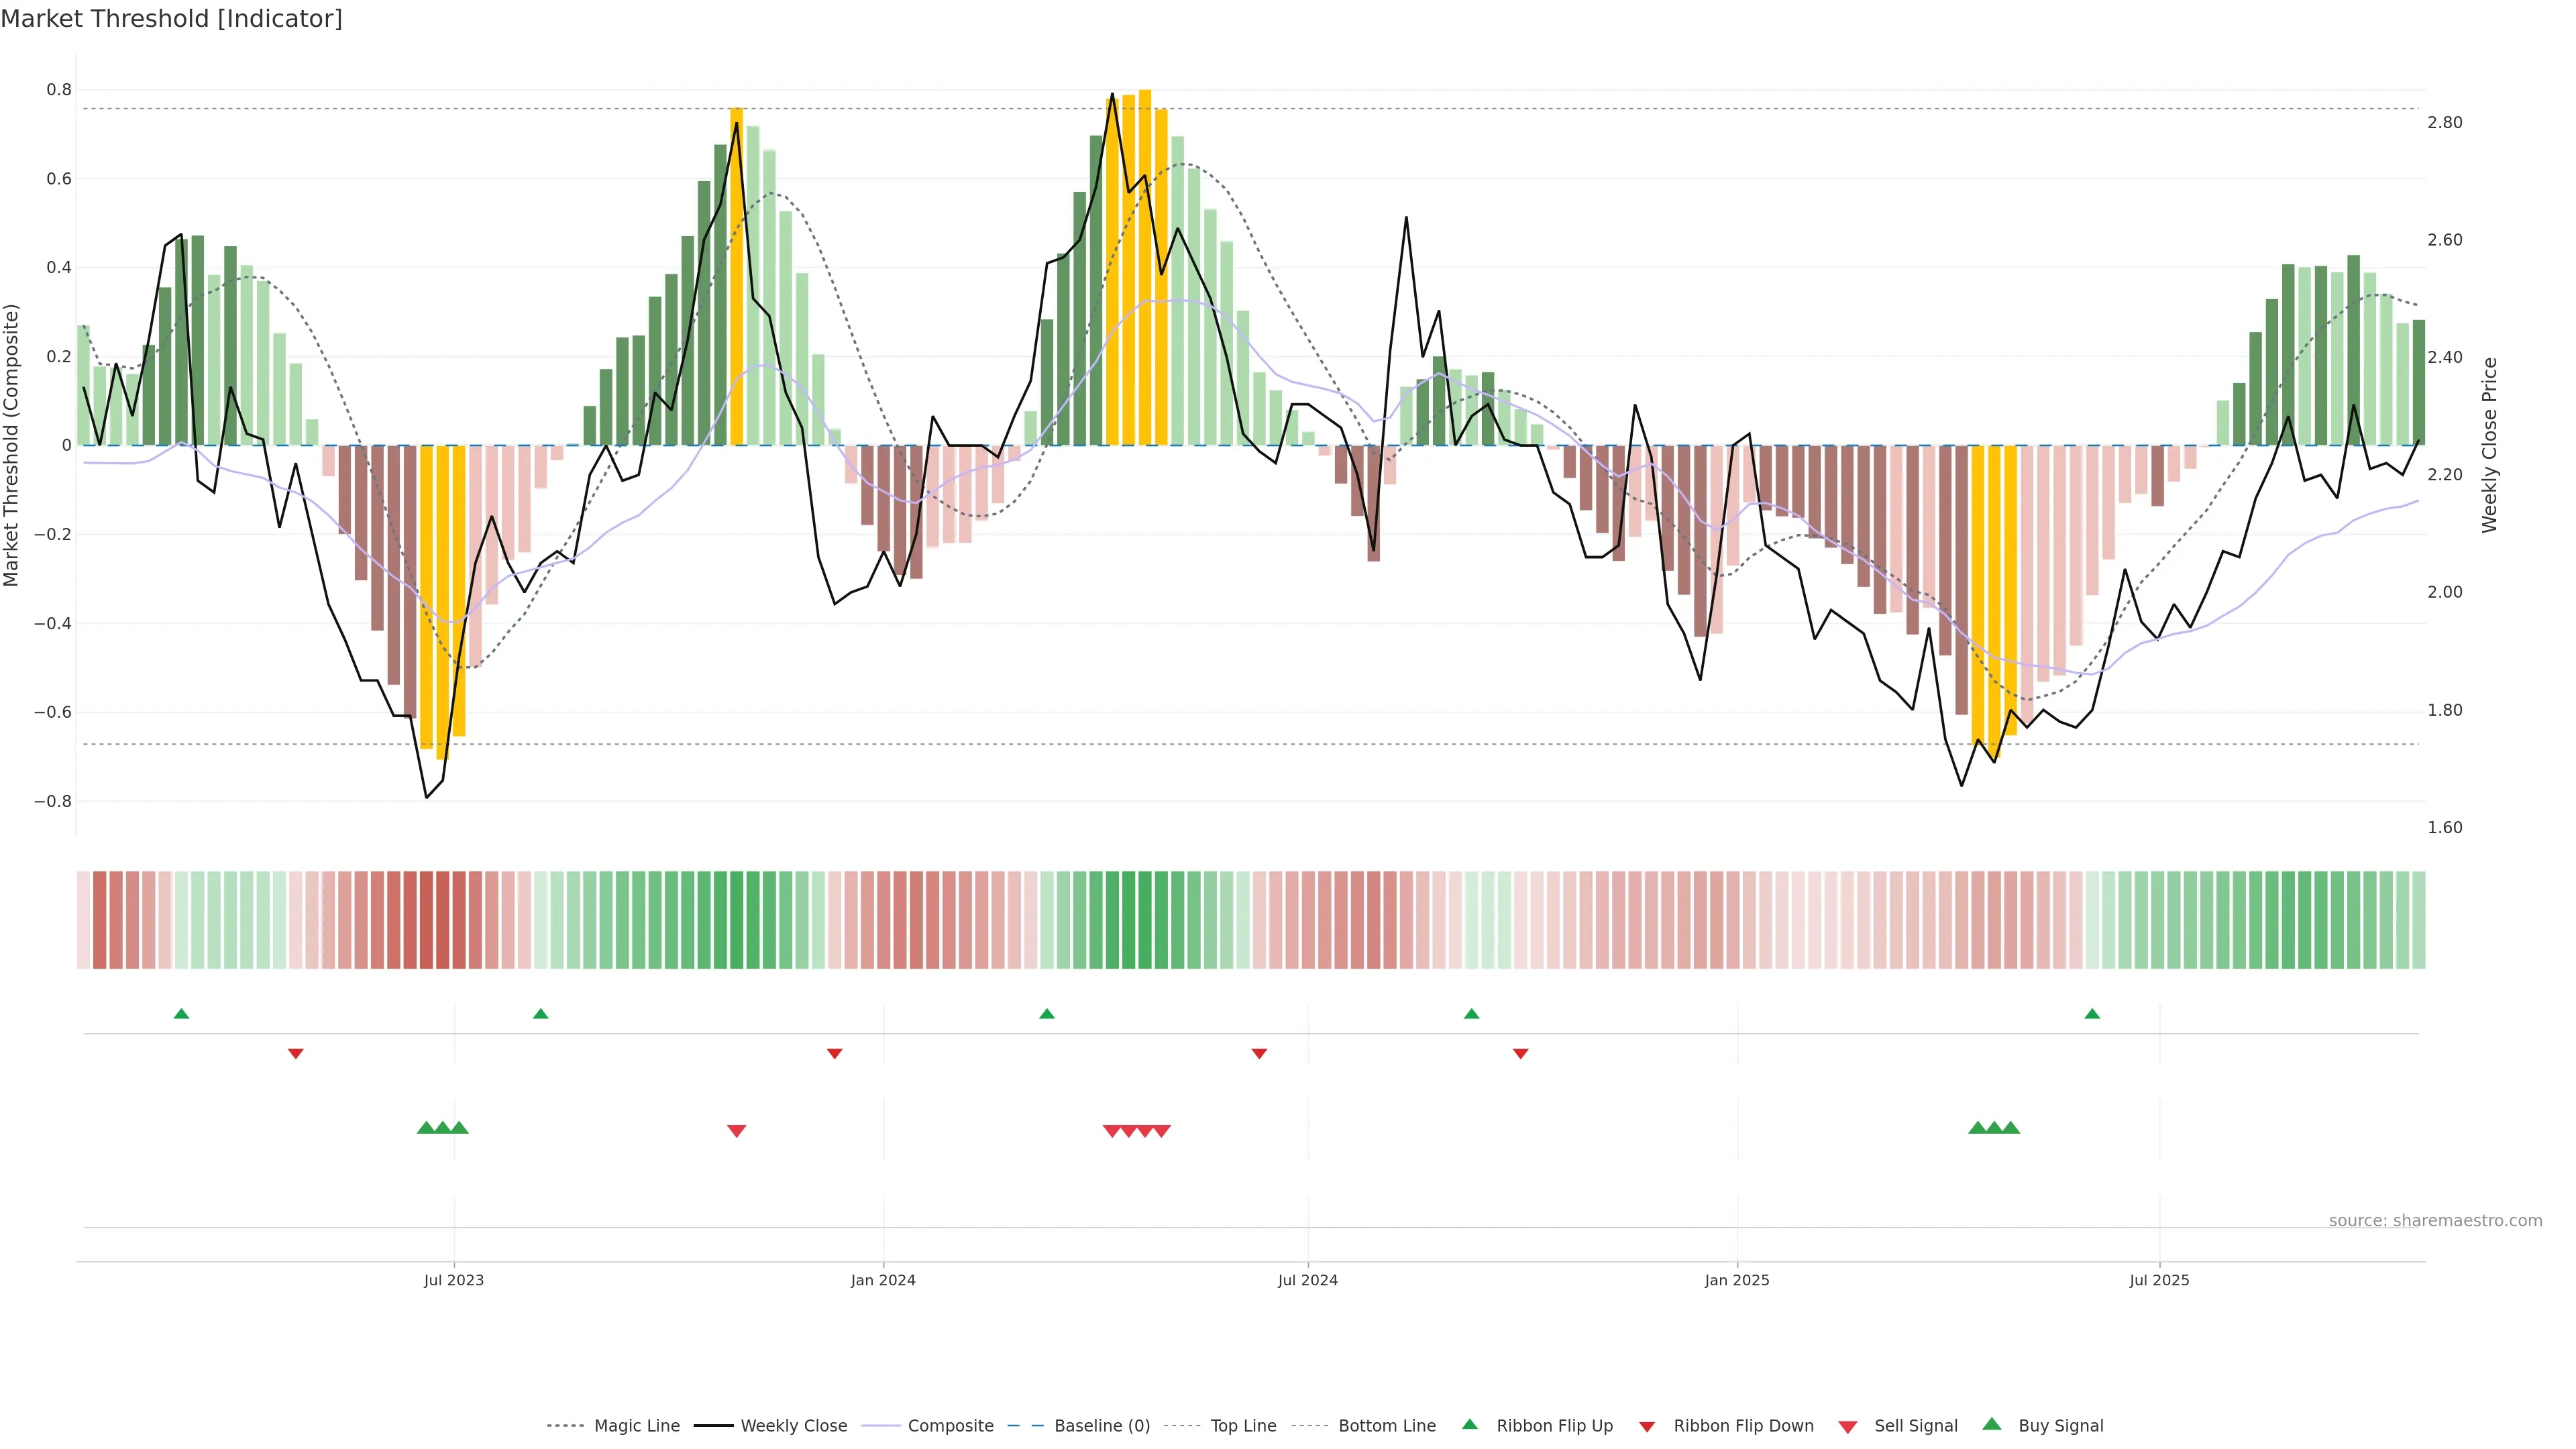Toggle the Top Line legend entry

pyautogui.click(x=1243, y=1426)
